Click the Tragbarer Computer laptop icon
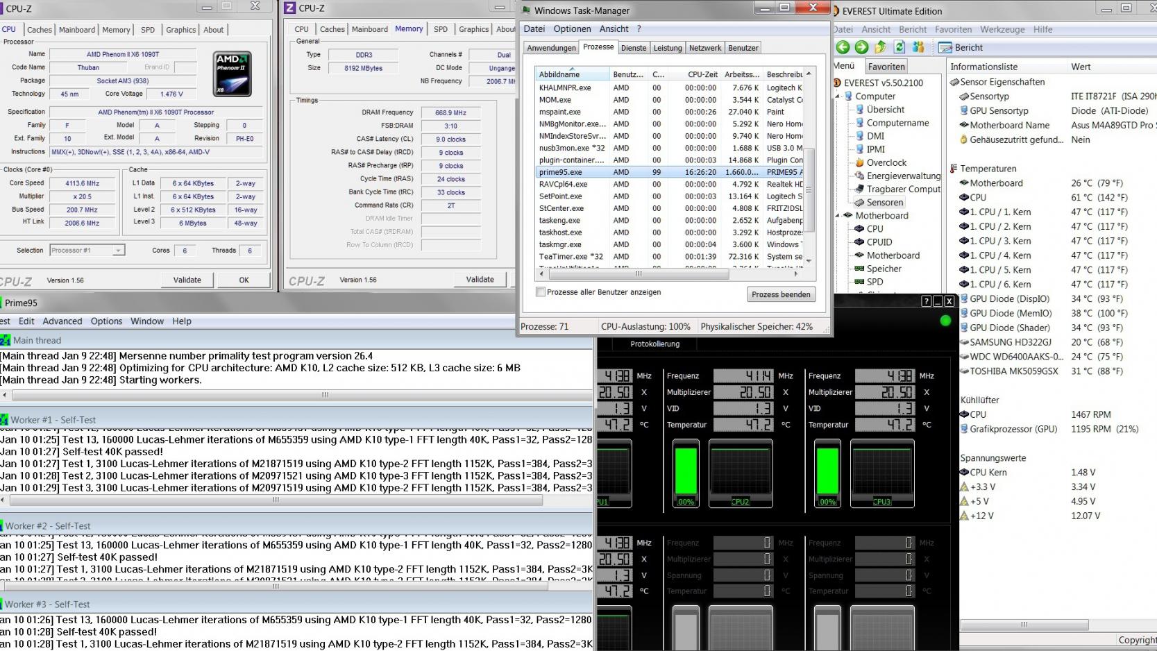This screenshot has height=651, width=1157. (x=860, y=189)
